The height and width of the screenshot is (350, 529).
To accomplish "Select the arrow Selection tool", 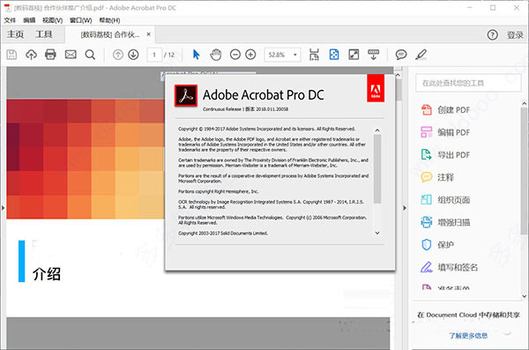I will coord(196,55).
